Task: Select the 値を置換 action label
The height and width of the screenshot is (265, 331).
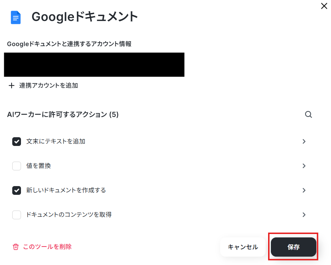Action: click(x=38, y=166)
